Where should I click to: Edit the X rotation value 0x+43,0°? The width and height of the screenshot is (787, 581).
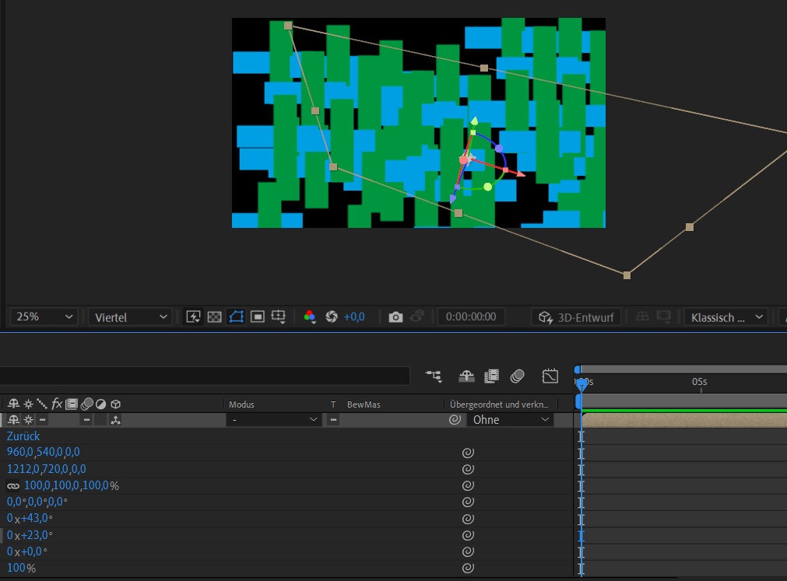[29, 518]
